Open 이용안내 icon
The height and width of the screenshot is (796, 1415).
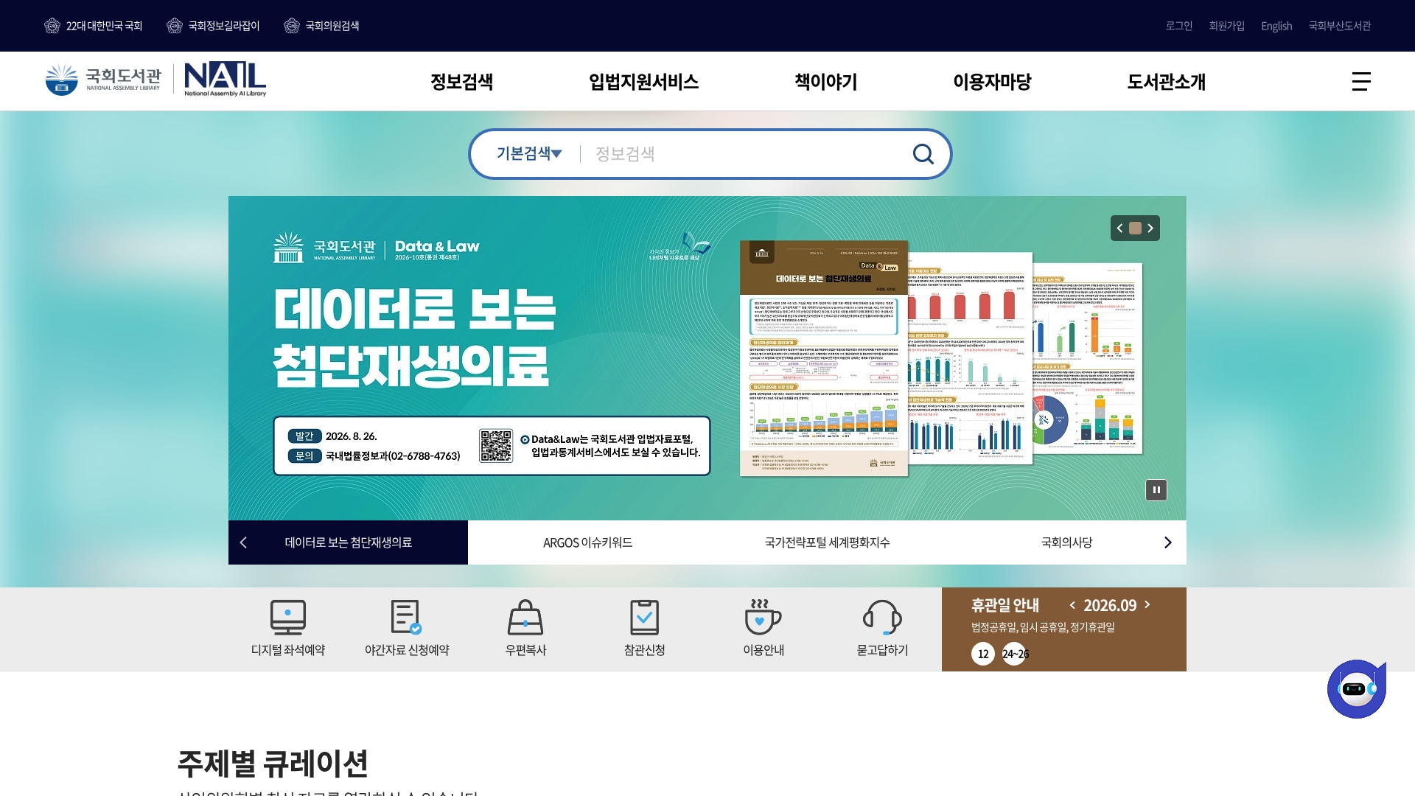click(x=764, y=628)
